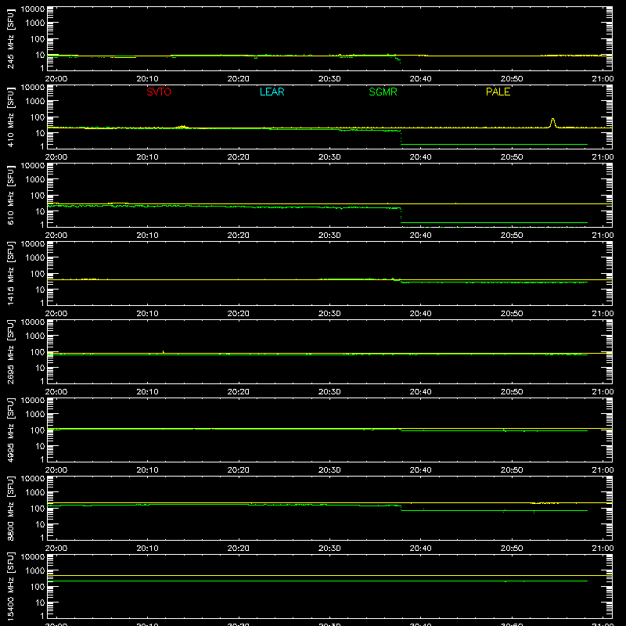Click the 2695 MHz [SFU] axis title
Screen dimensions: 626x626
point(10,351)
